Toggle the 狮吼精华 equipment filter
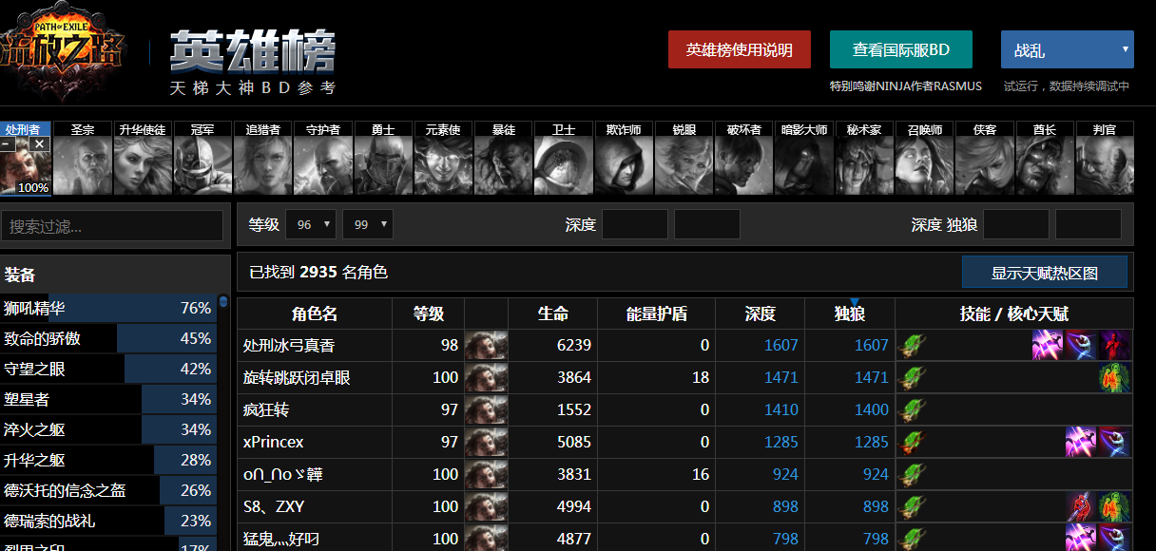The image size is (1156, 551). (107, 308)
